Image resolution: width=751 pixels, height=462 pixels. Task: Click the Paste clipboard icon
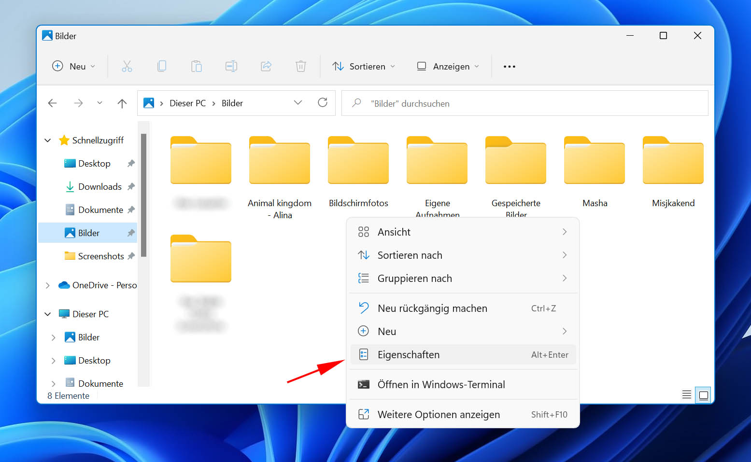197,66
